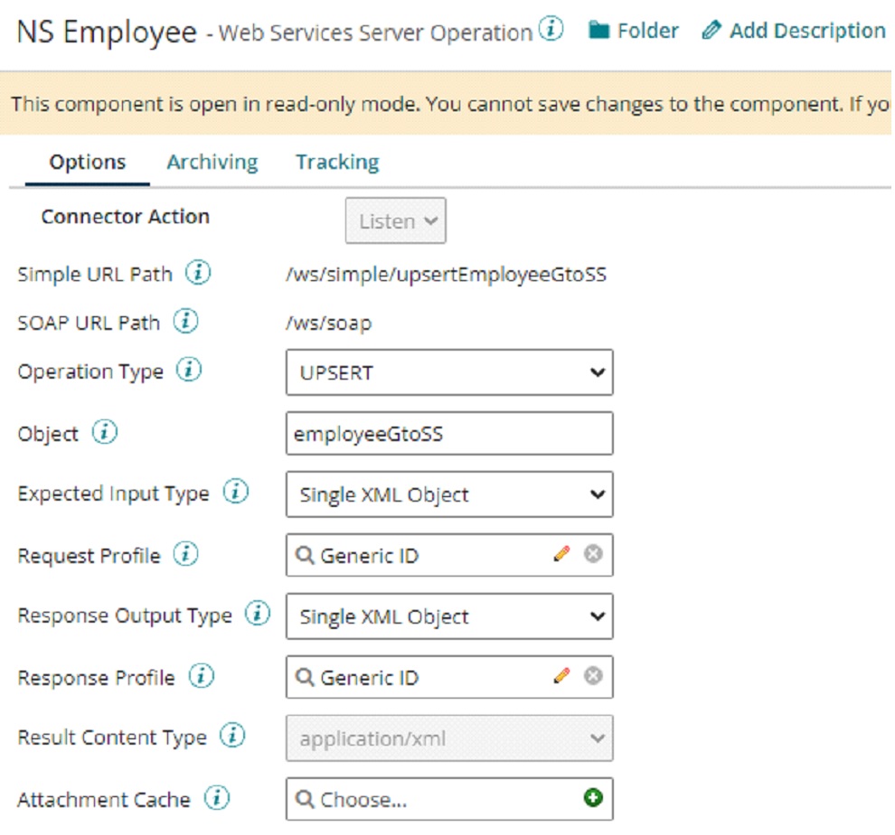The height and width of the screenshot is (835, 895).
Task: Open the Operation Type dropdown showing UPSERT
Action: (x=449, y=372)
